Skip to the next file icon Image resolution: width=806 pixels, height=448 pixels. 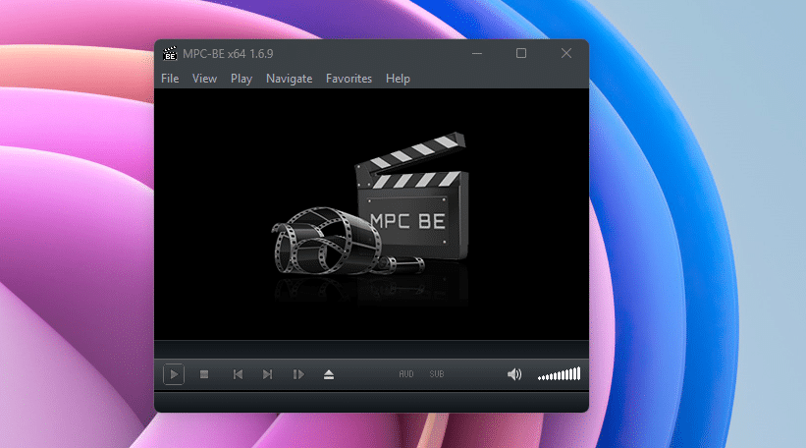267,374
